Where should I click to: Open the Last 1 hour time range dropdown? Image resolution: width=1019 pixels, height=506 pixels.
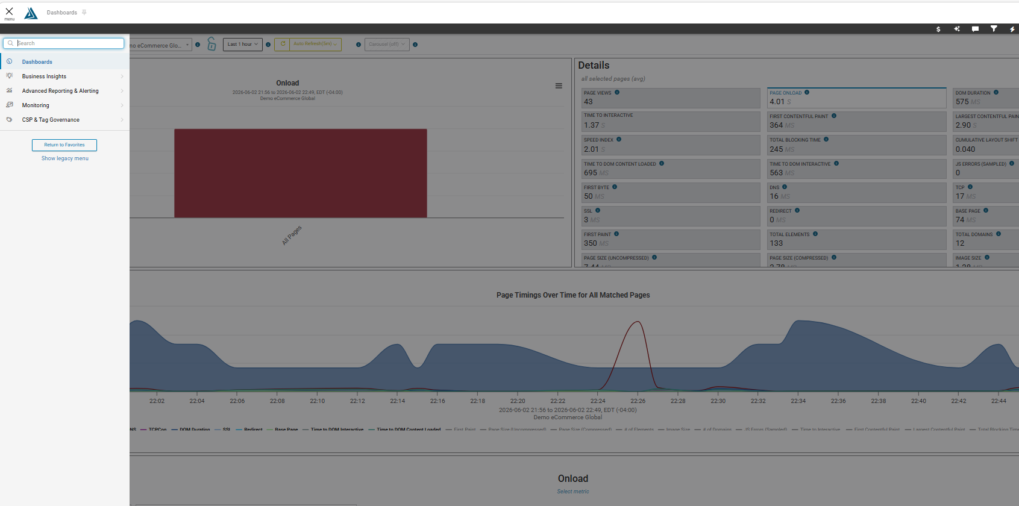pyautogui.click(x=243, y=45)
